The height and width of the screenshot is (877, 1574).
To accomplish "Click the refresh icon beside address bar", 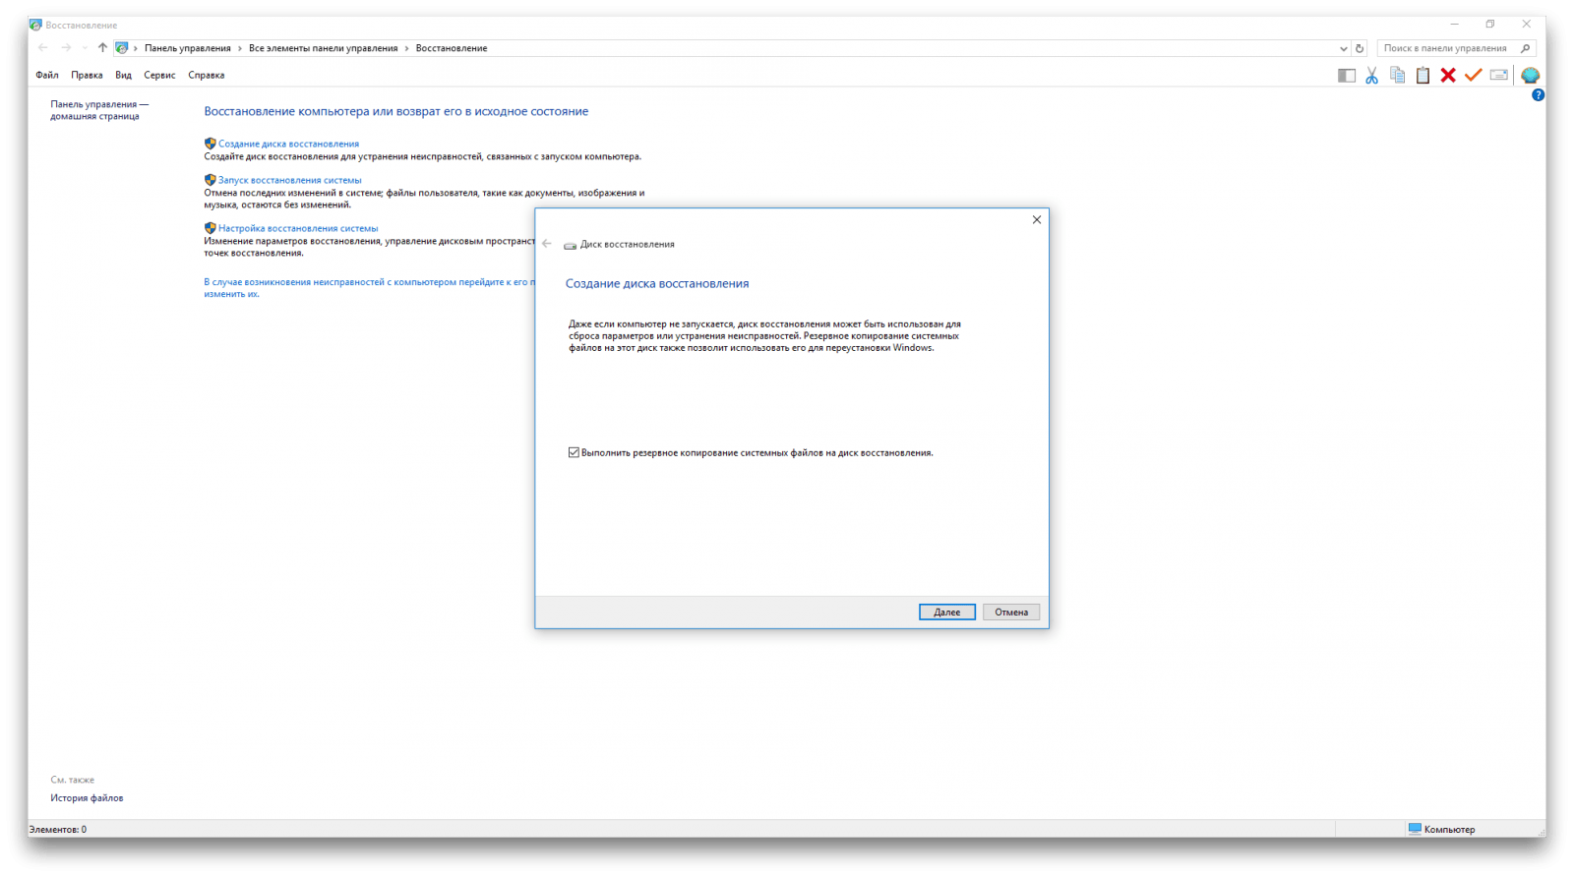I will (x=1360, y=48).
